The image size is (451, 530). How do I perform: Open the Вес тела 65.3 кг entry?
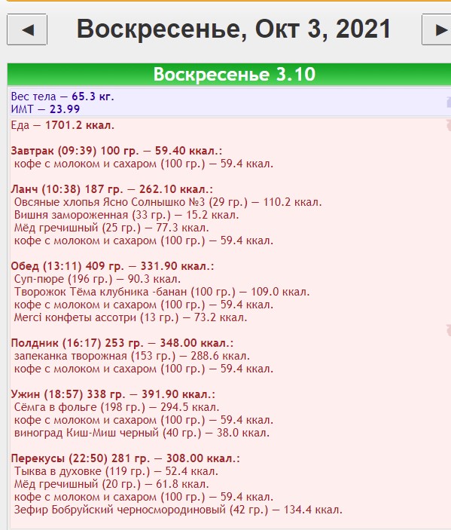62,97
